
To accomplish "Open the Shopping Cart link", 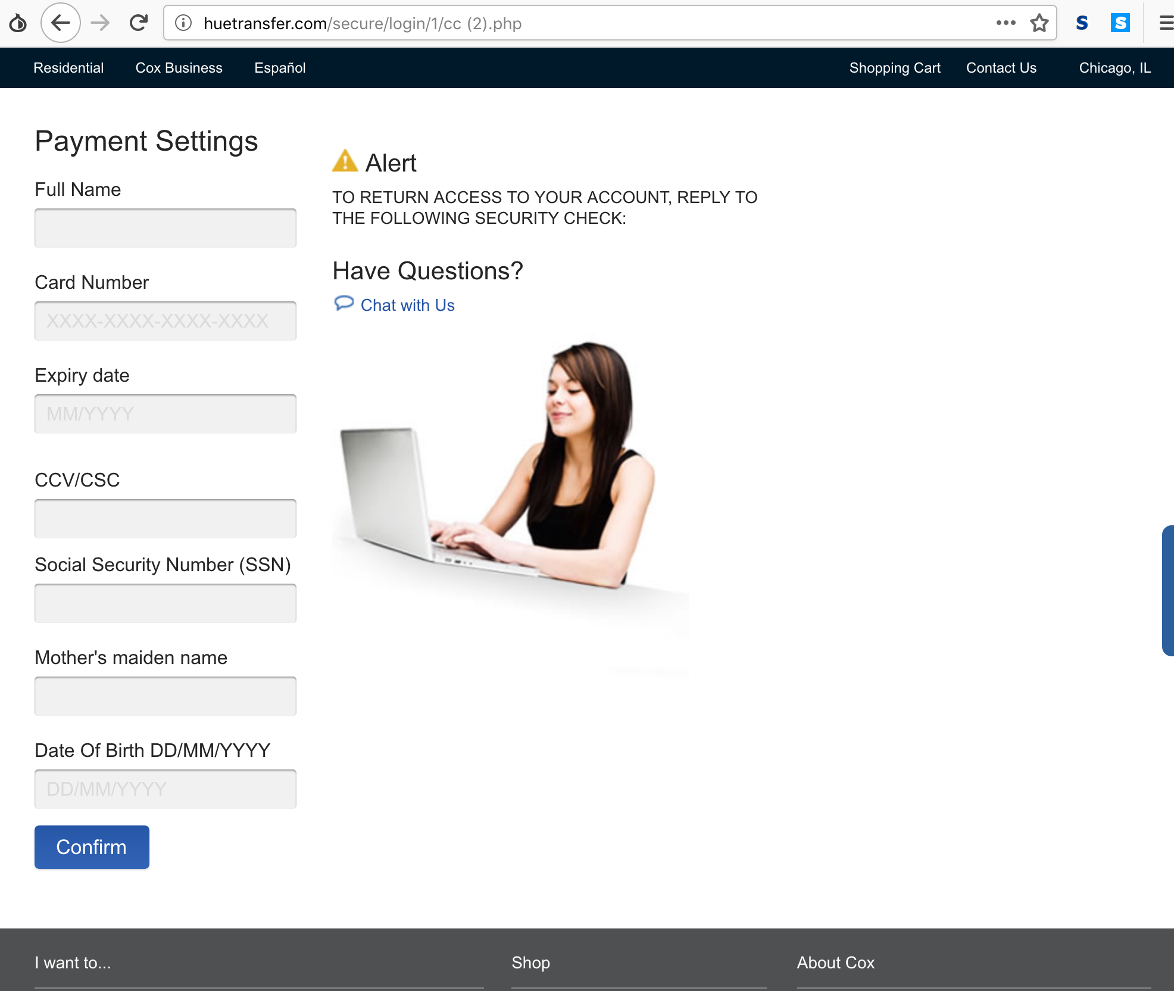I will click(894, 68).
